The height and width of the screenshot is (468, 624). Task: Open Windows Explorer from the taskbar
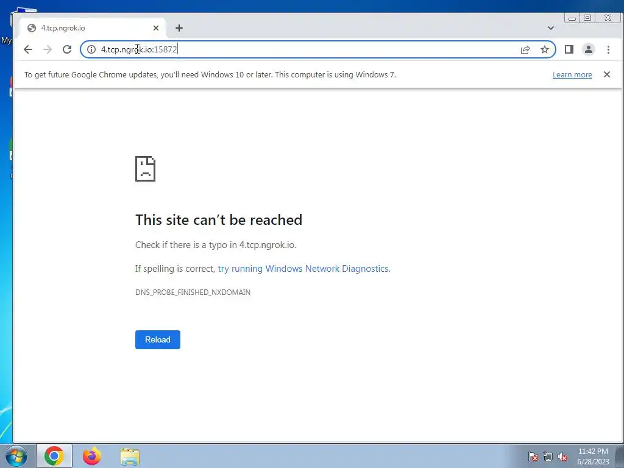(x=130, y=456)
